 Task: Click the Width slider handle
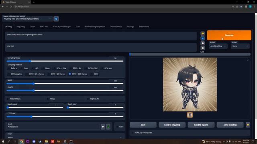(34, 84)
